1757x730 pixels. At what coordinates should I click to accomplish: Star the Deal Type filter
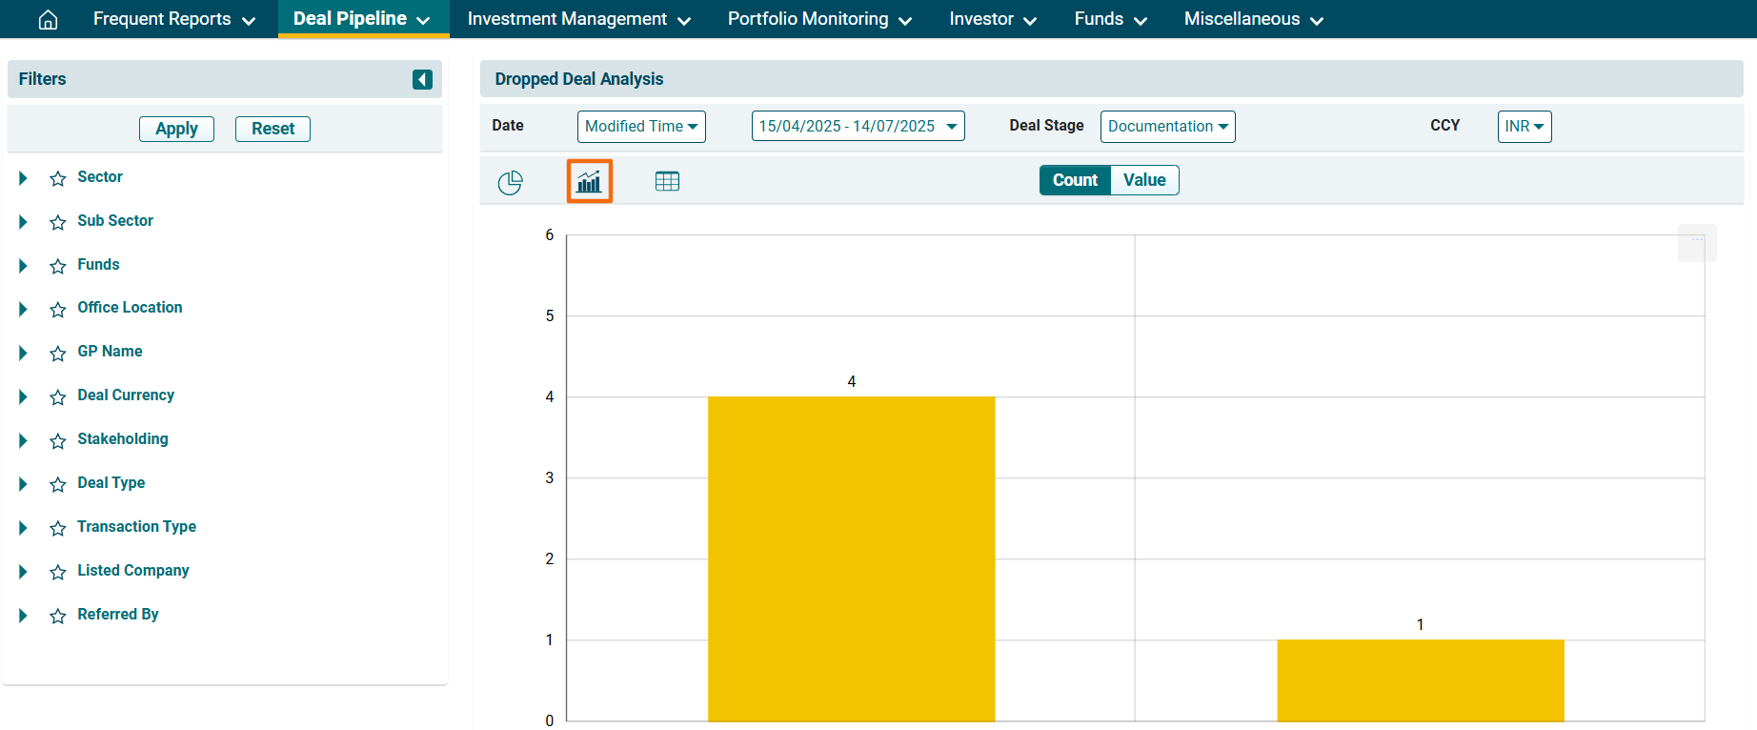coord(58,484)
